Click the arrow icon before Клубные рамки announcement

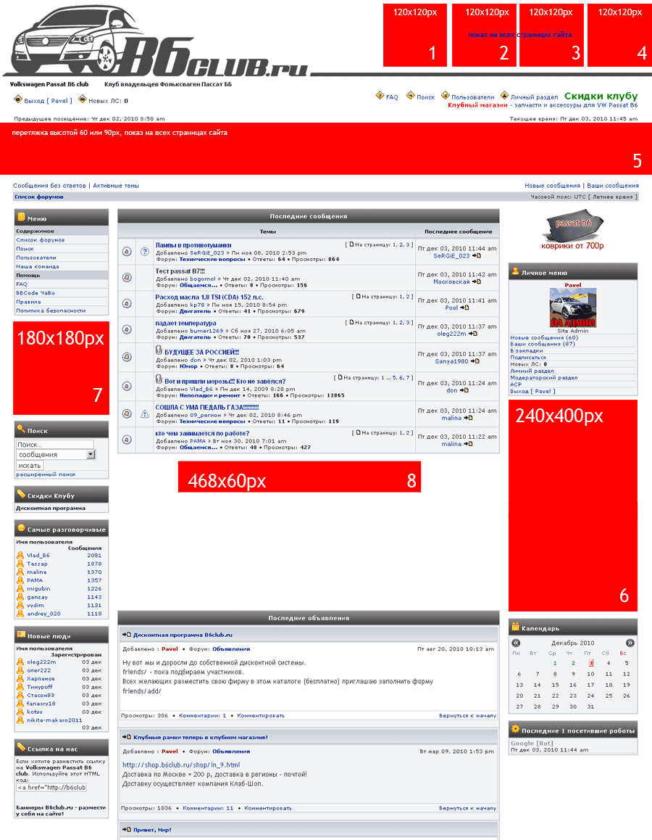click(127, 737)
